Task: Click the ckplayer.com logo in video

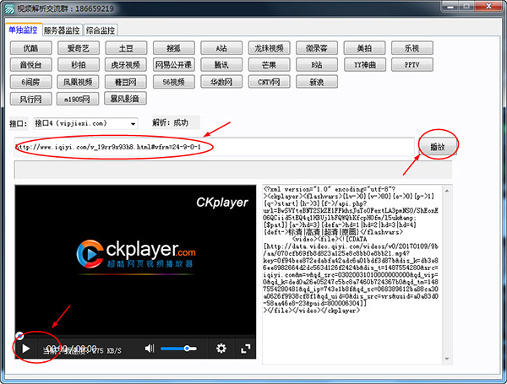Action: pyautogui.click(x=136, y=254)
